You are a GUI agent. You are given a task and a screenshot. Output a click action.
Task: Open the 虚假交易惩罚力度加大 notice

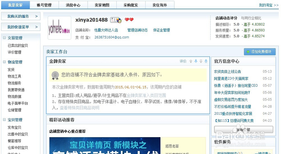point(231,99)
